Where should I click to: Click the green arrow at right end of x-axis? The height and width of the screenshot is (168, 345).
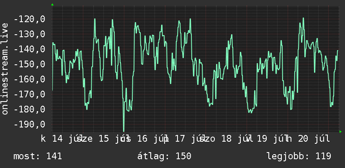pos(340,132)
